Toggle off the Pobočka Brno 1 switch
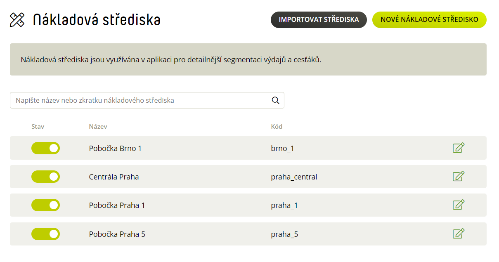 coord(45,148)
